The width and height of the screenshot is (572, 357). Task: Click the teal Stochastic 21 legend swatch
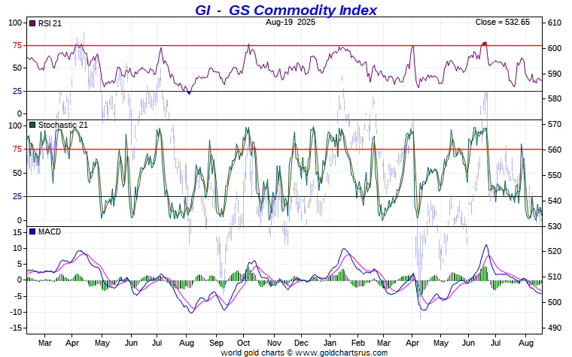tap(32, 125)
